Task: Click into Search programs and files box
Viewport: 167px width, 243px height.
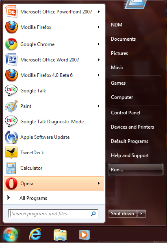Action: tap(53, 214)
